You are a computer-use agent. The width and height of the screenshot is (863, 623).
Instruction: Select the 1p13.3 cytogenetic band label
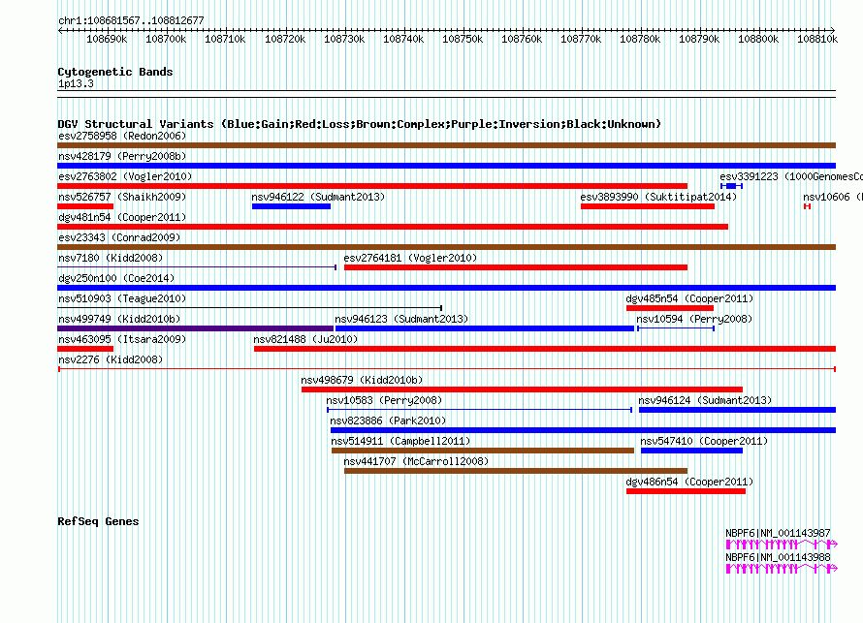[x=76, y=83]
